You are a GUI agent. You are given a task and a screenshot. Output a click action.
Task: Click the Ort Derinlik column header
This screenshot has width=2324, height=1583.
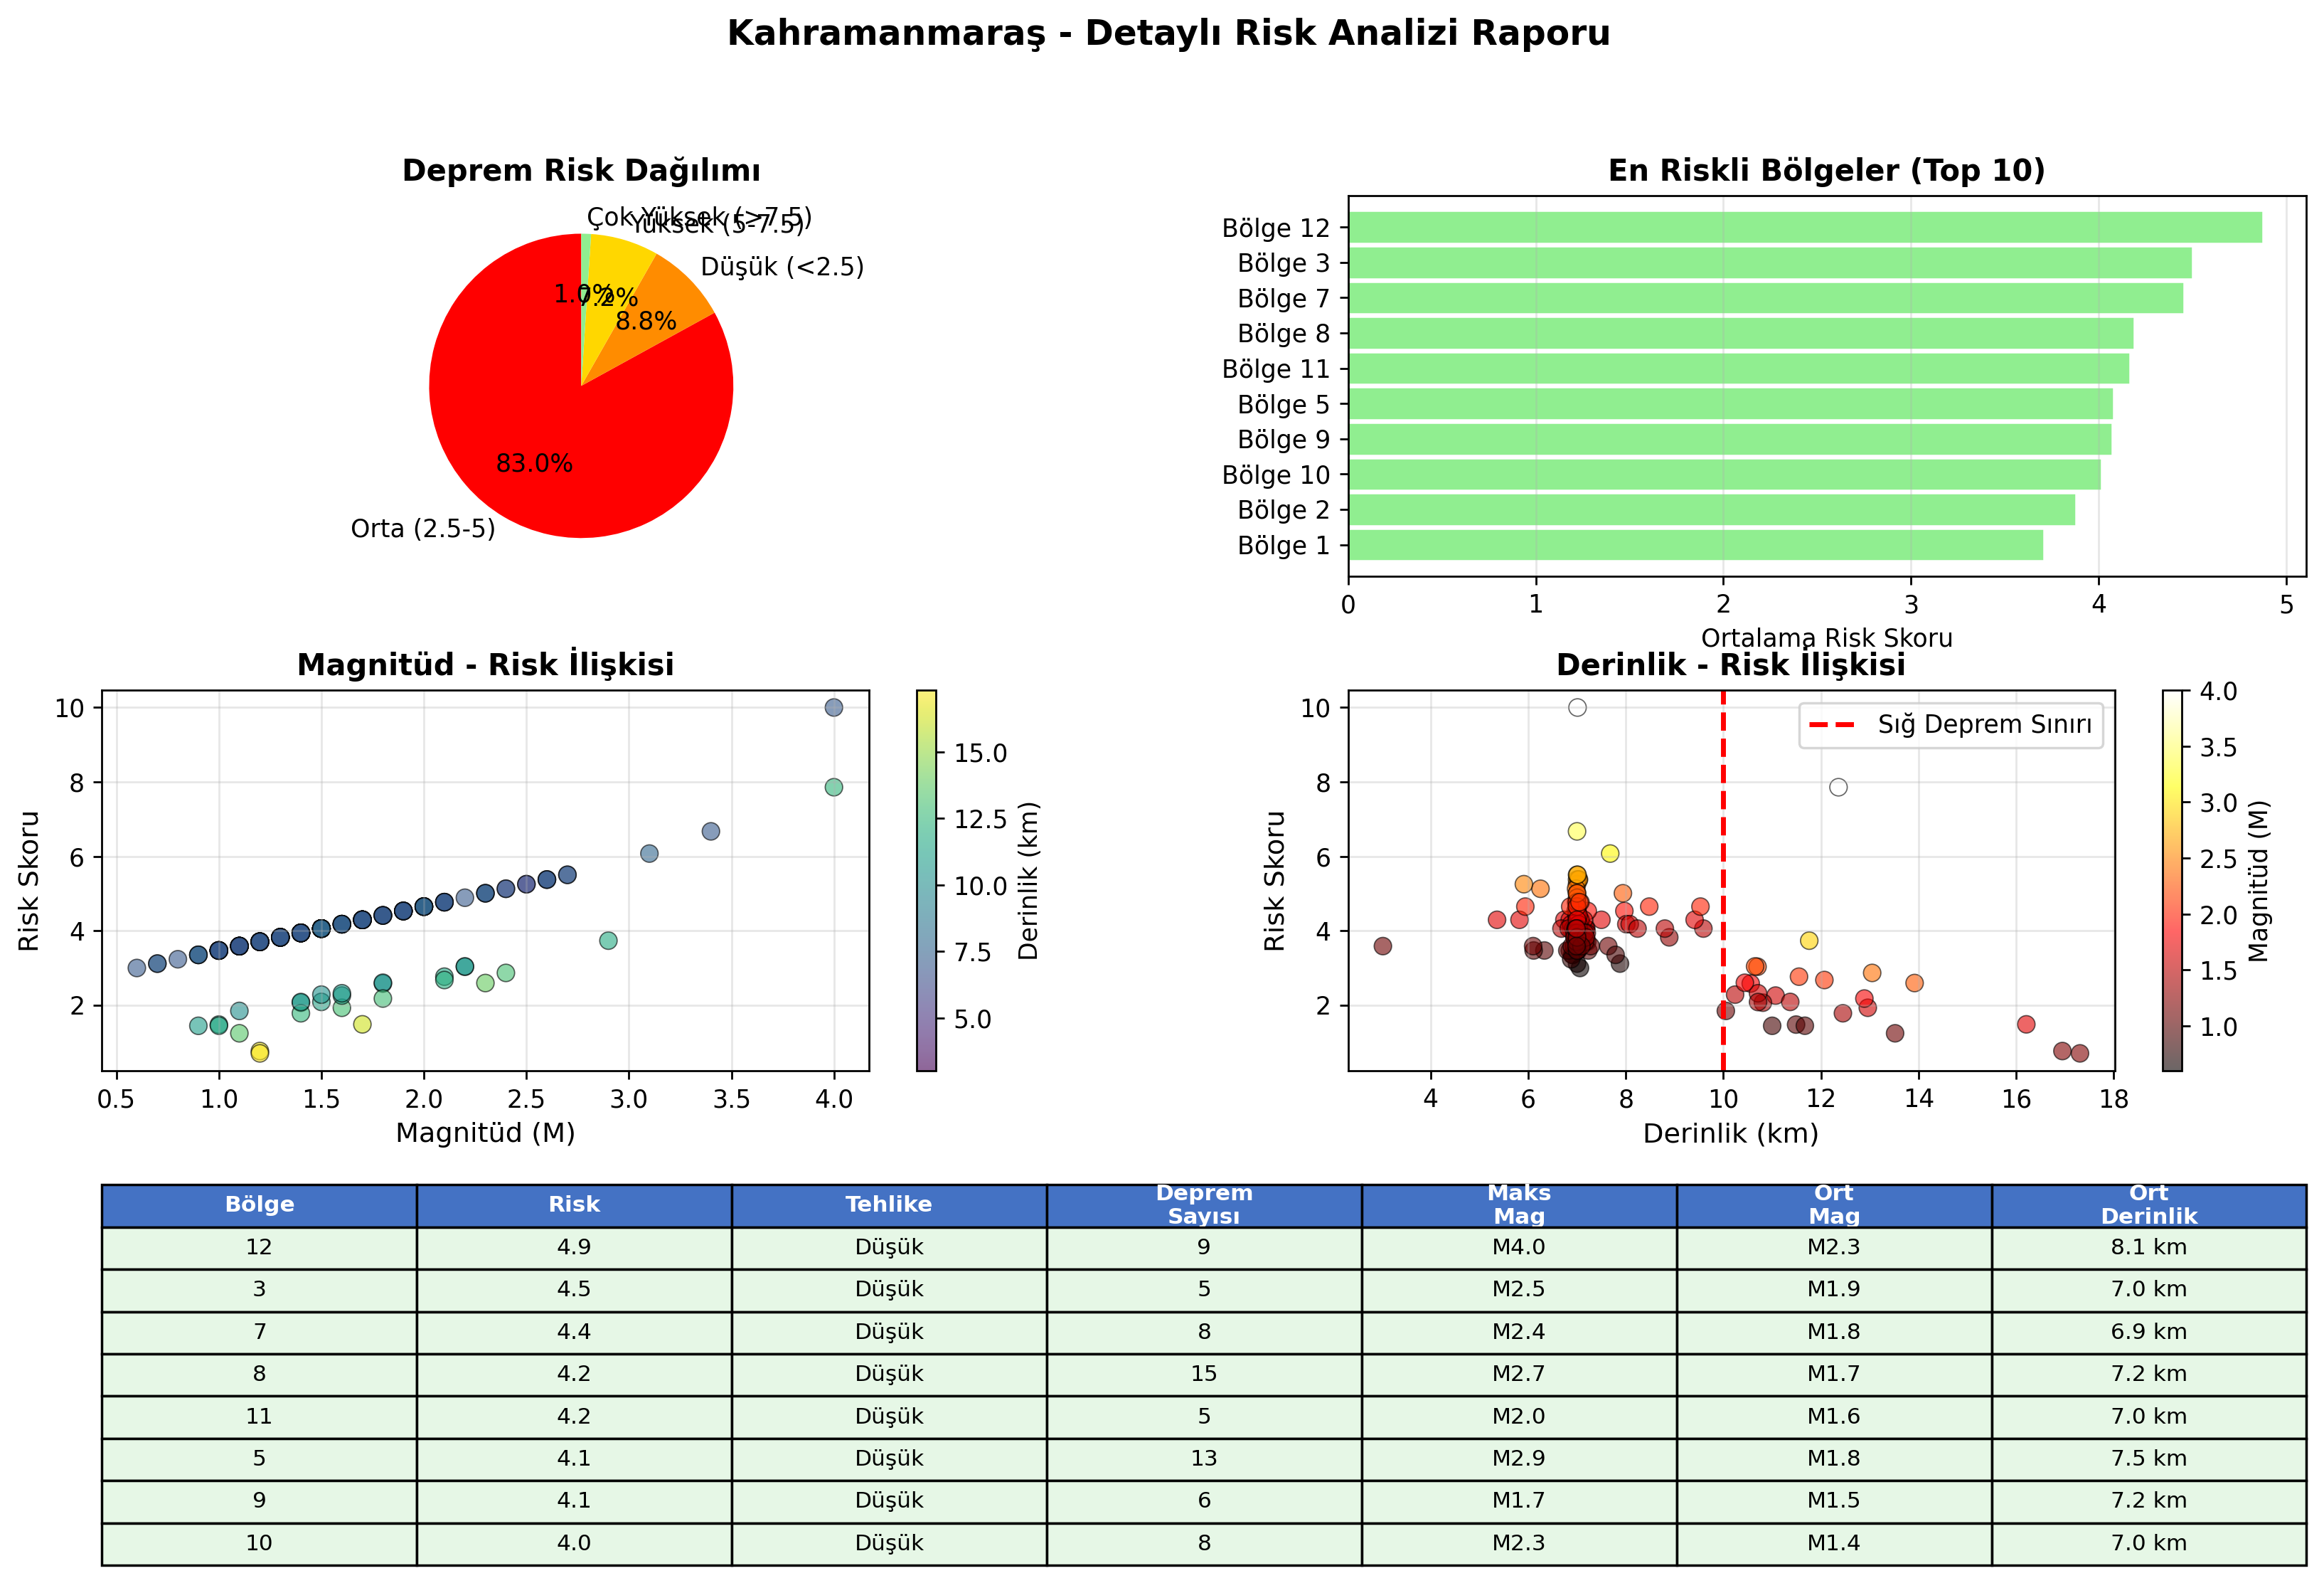tap(2149, 1205)
